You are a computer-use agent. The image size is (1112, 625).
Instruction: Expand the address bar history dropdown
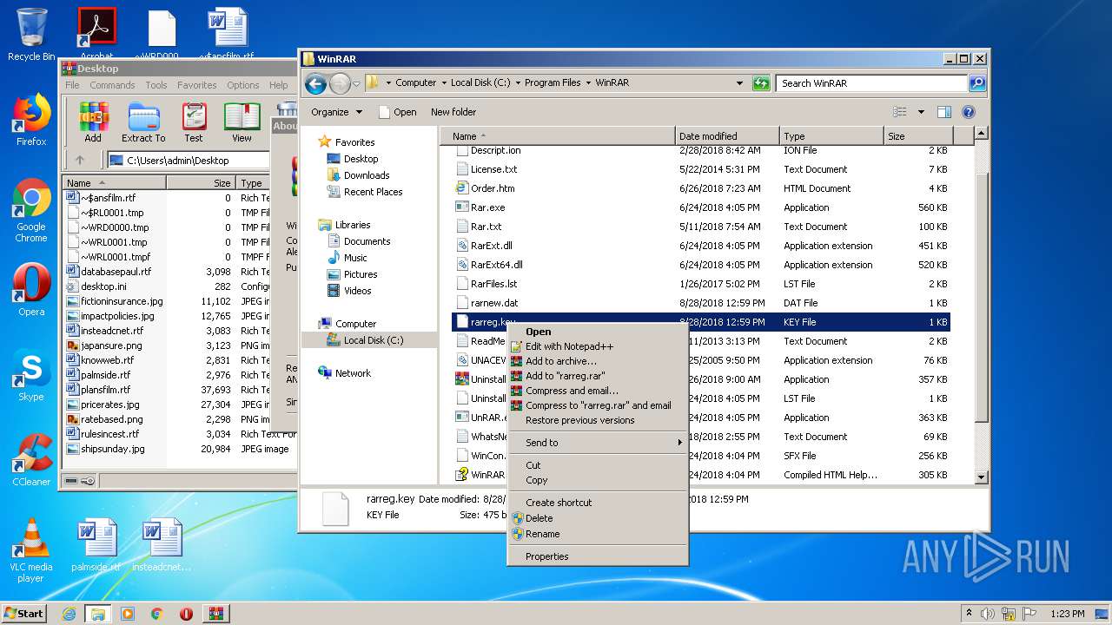click(x=739, y=83)
